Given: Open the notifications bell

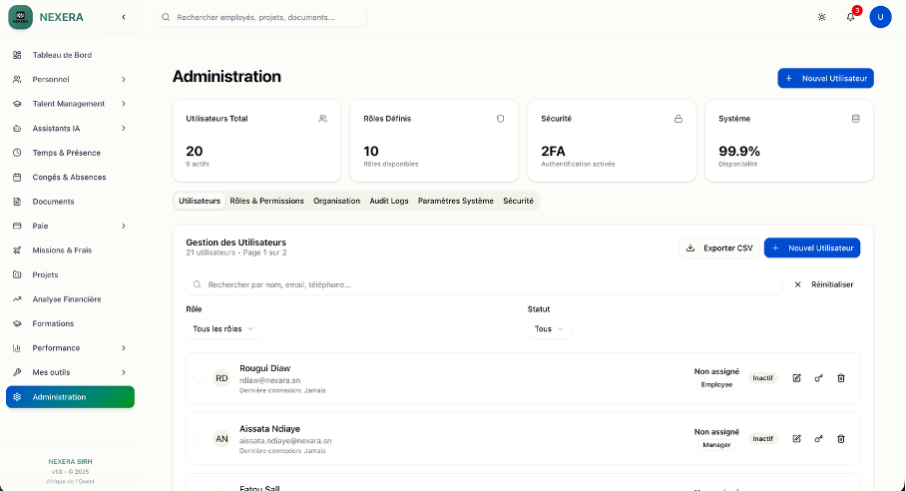Looking at the screenshot, I should pos(850,17).
